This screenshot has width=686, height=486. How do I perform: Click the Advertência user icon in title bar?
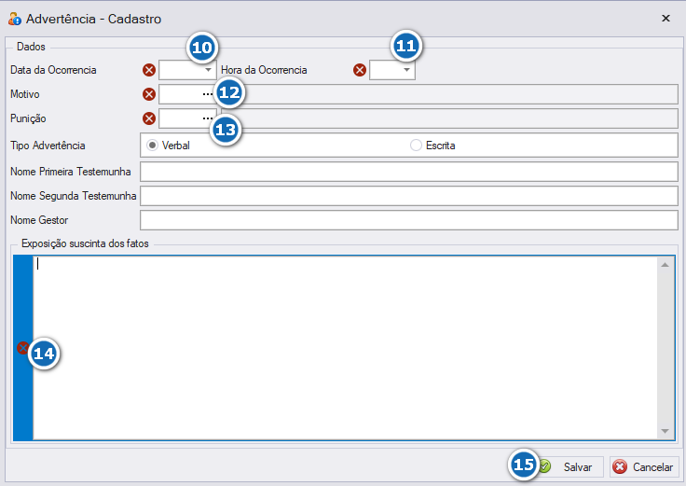[x=14, y=19]
